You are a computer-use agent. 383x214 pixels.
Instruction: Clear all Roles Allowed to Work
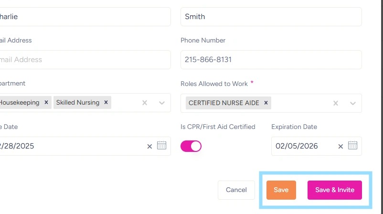[x=336, y=103]
